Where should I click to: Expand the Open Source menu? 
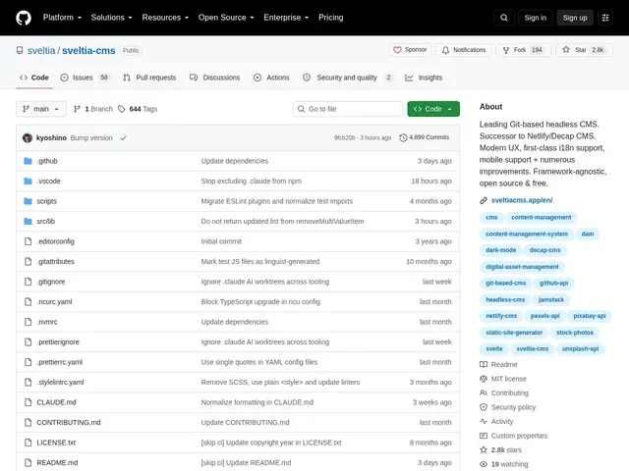pyautogui.click(x=226, y=18)
